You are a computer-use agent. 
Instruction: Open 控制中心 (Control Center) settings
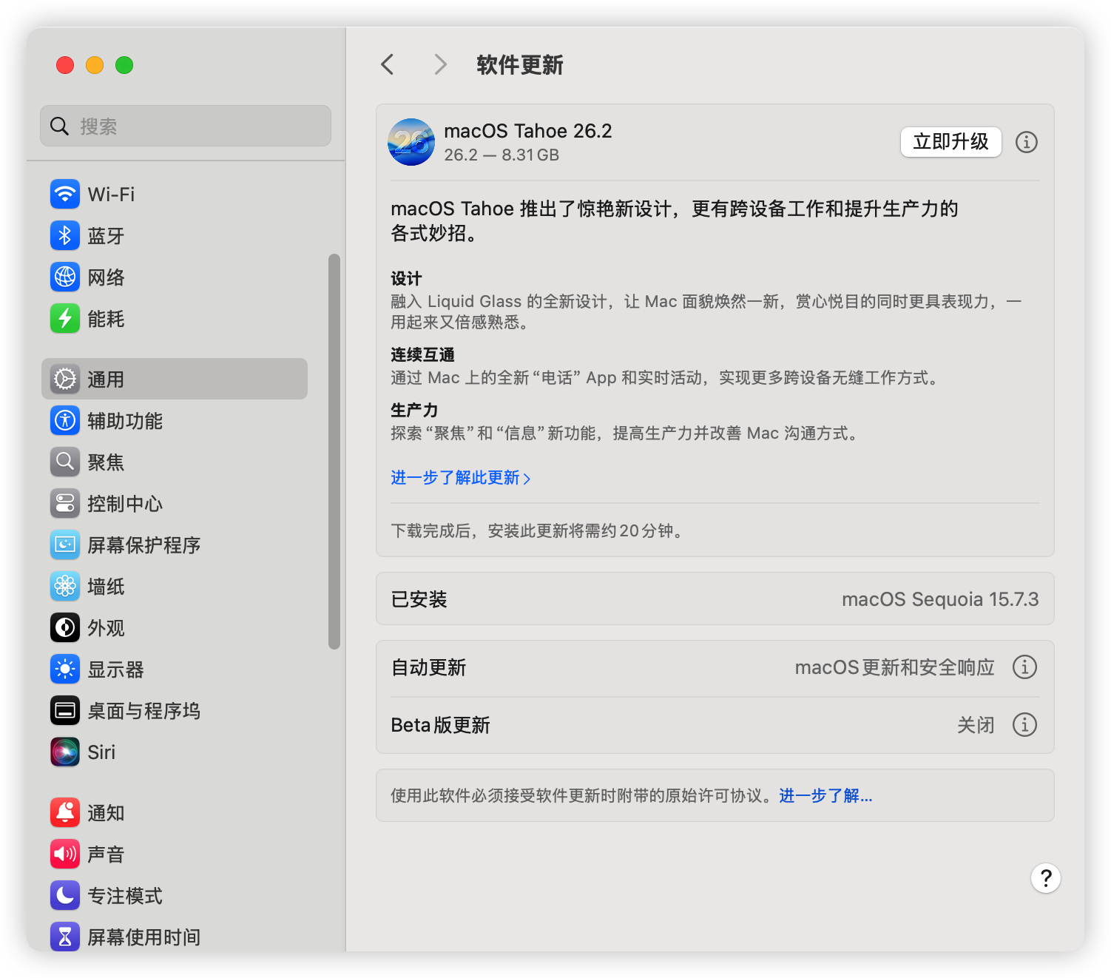124,504
